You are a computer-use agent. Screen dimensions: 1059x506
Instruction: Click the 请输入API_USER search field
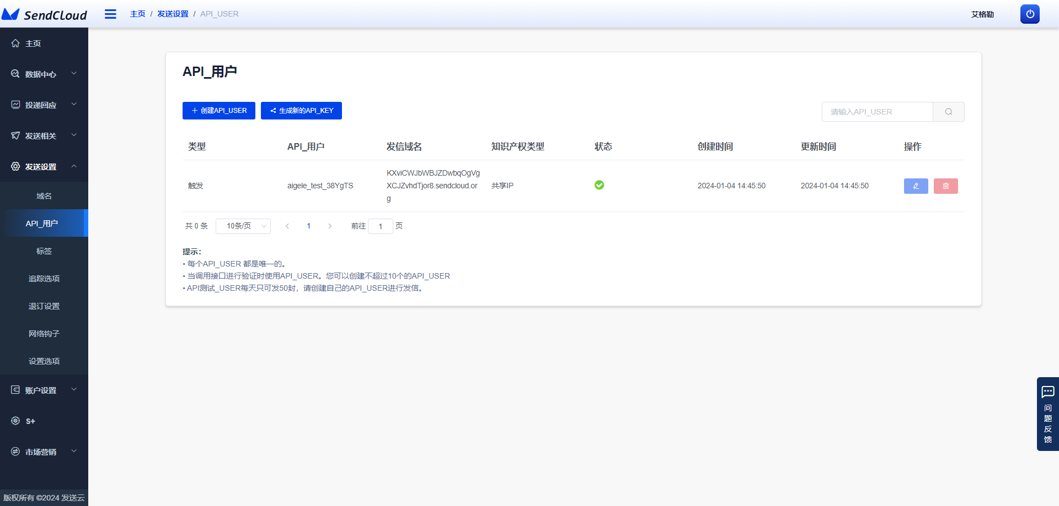click(x=877, y=111)
